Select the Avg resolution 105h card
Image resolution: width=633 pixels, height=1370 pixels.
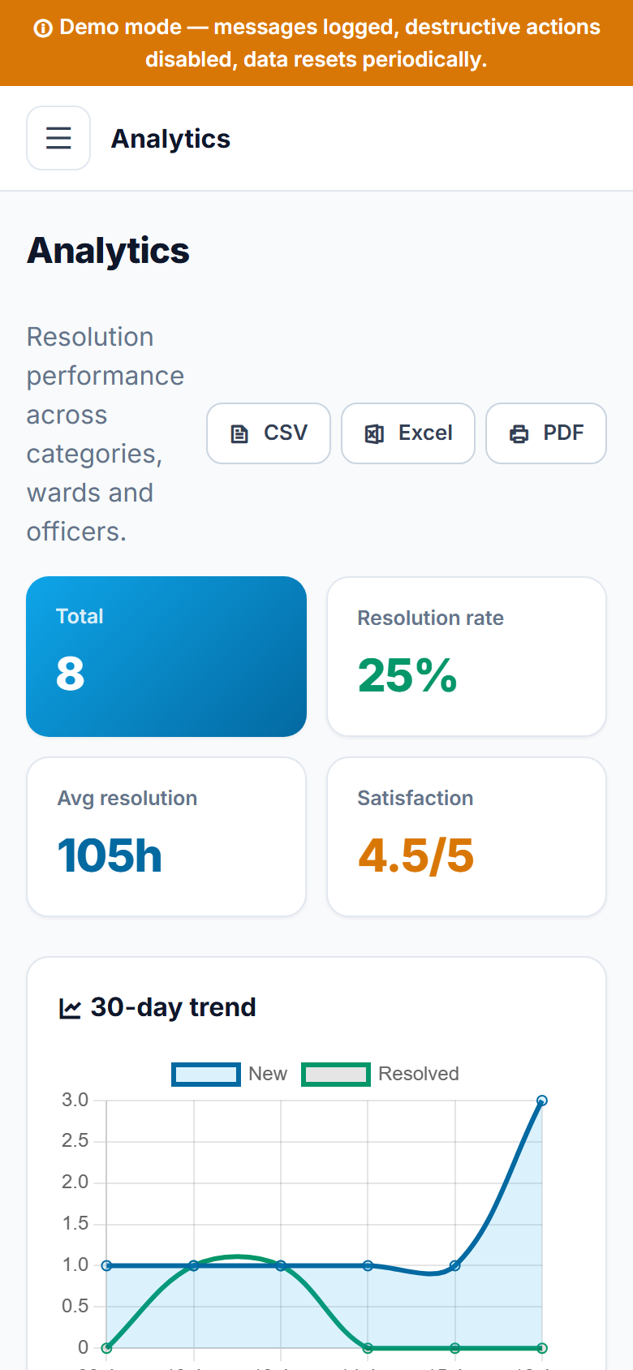[x=166, y=837]
